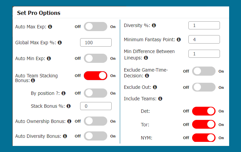Open the Global Max Exp % info icon
The height and width of the screenshot is (152, 241).
tap(60, 43)
